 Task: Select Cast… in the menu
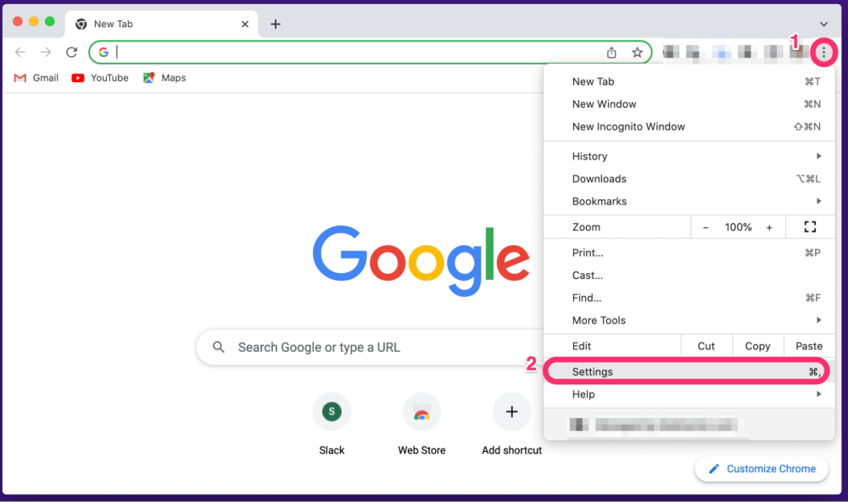pos(689,276)
